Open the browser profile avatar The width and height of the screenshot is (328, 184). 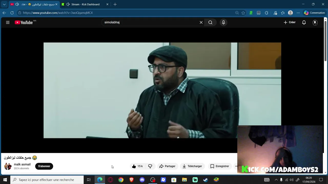pos(290,13)
